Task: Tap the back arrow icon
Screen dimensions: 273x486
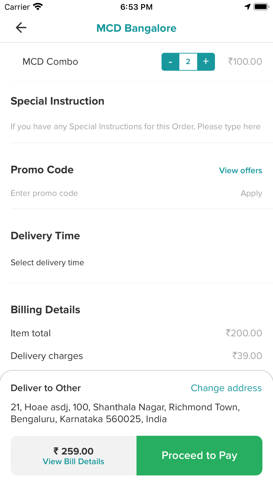Action: 21,28
